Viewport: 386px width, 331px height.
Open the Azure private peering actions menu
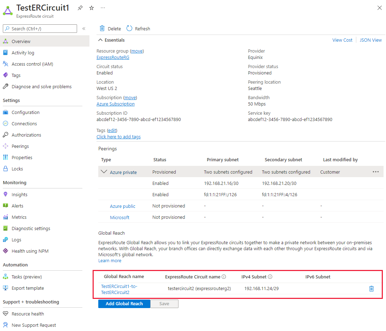[376, 171]
